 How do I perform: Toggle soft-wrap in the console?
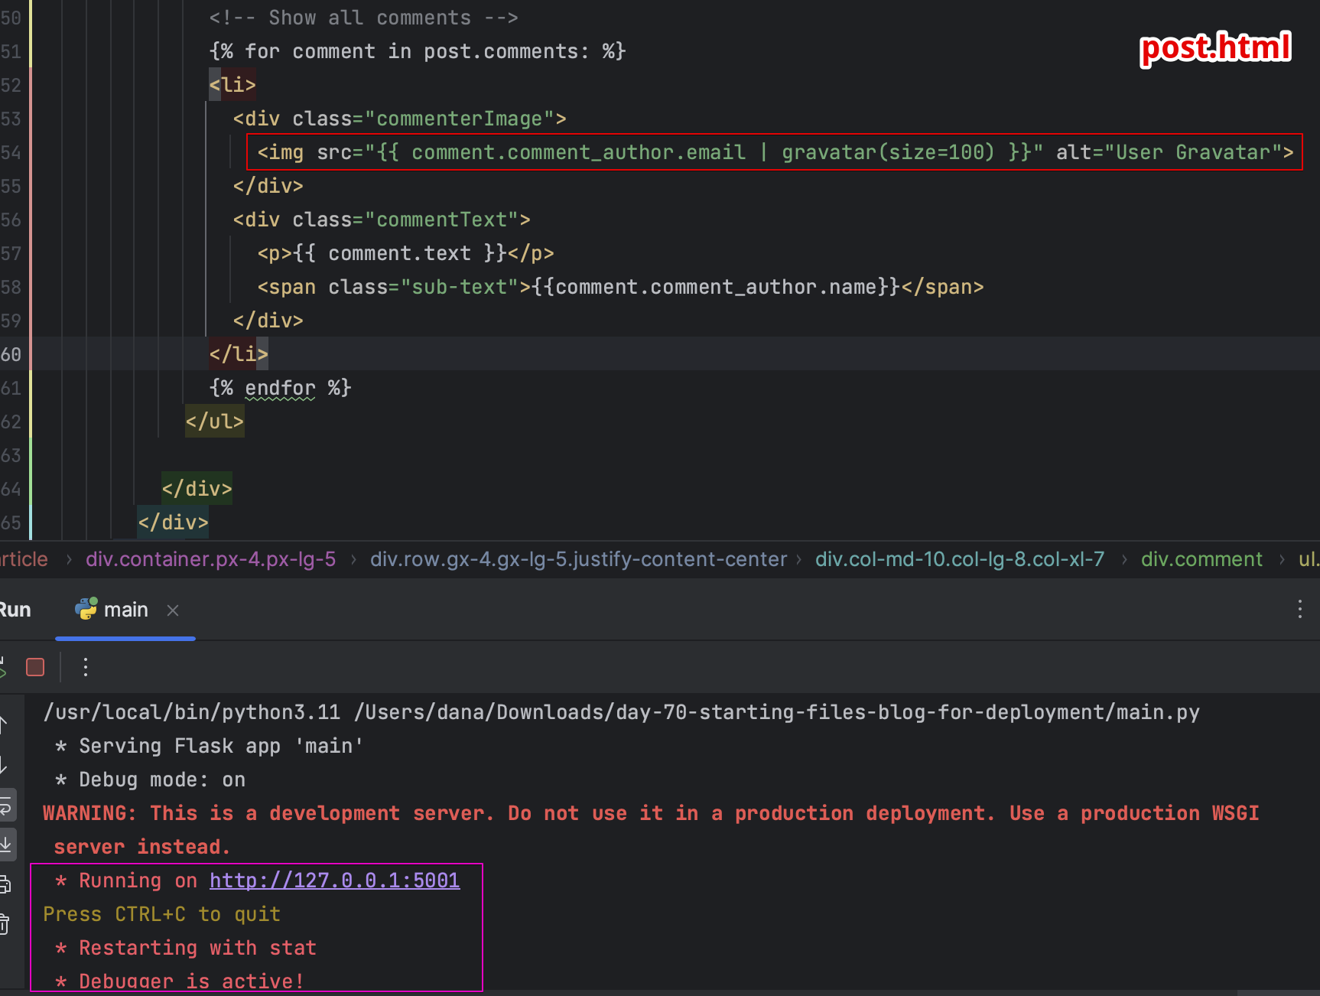point(5,806)
